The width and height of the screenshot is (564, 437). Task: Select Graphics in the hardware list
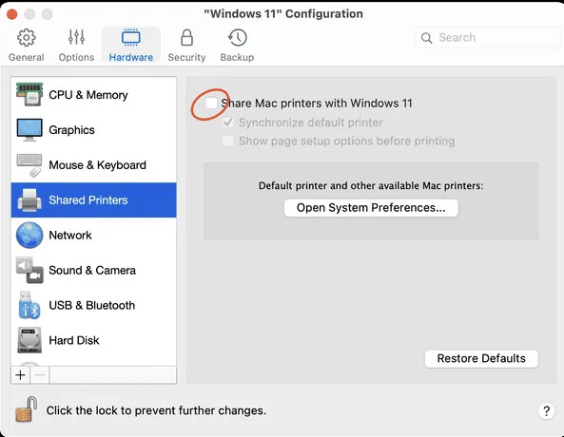(94, 130)
